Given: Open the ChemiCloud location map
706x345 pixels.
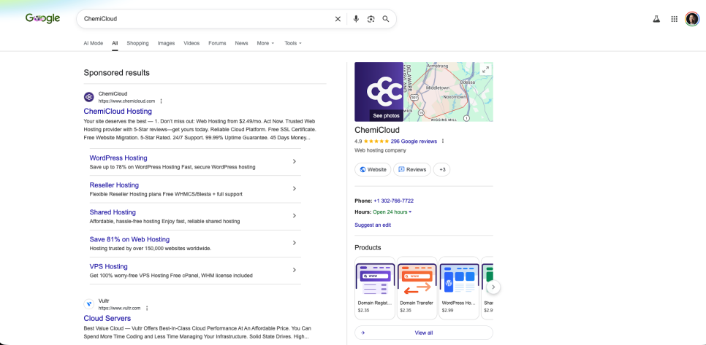Looking at the screenshot, I should pos(448,92).
